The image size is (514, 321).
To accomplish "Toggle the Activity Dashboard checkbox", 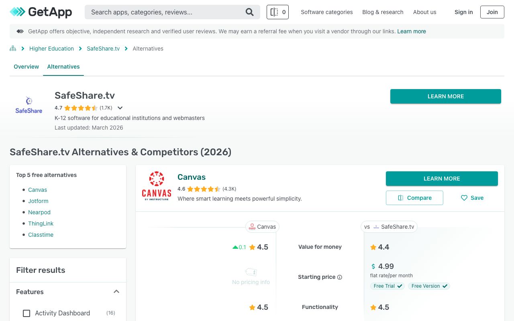I will [27, 313].
